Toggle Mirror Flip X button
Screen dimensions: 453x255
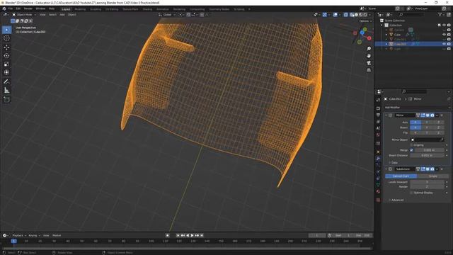point(415,132)
